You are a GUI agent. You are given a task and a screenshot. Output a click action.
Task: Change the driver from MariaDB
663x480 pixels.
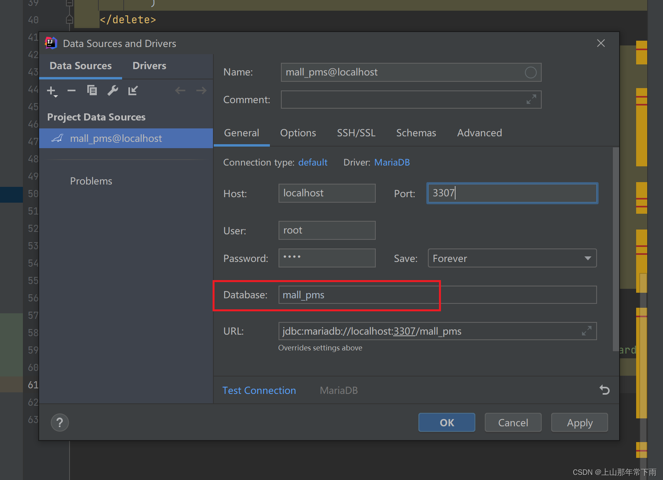(x=392, y=162)
